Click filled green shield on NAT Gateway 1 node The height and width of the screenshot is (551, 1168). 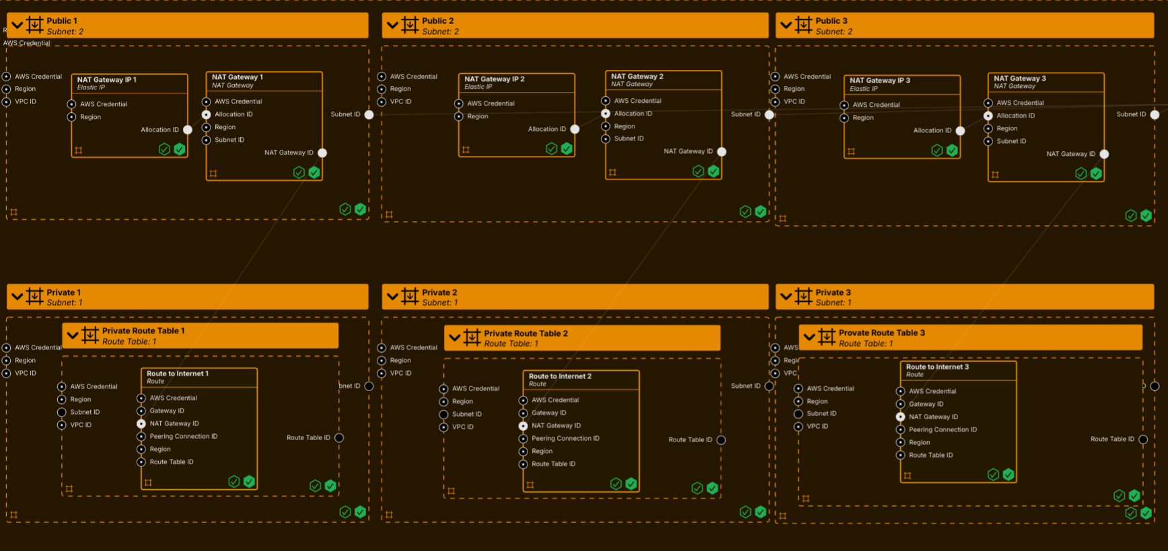point(314,173)
